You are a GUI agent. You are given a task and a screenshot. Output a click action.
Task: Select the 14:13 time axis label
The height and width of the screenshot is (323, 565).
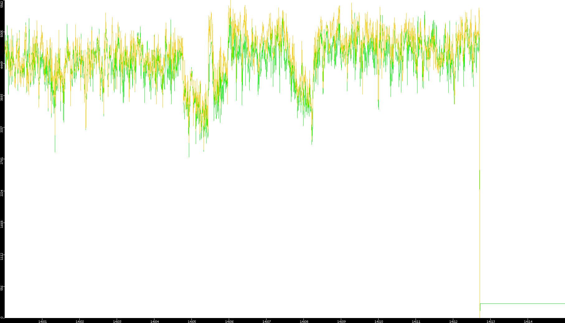pos(491,321)
